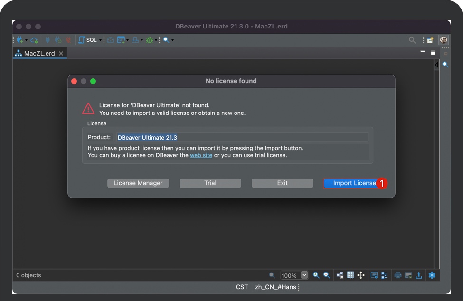The height and width of the screenshot is (301, 463).
Task: Open the diagram settings gear icon
Action: (432, 275)
